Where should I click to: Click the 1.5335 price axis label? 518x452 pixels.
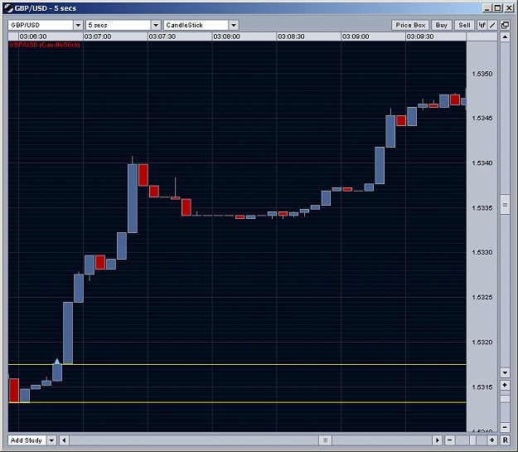click(x=482, y=208)
